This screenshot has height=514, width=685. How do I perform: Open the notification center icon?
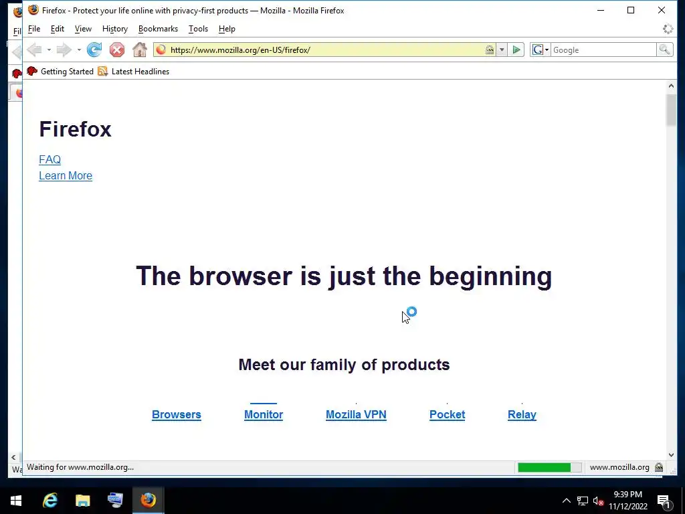tap(664, 501)
